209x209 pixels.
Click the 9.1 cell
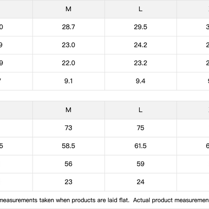(x=69, y=81)
